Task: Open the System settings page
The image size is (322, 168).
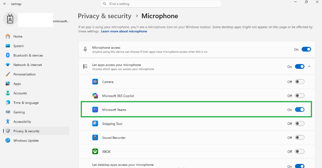Action: point(19,46)
